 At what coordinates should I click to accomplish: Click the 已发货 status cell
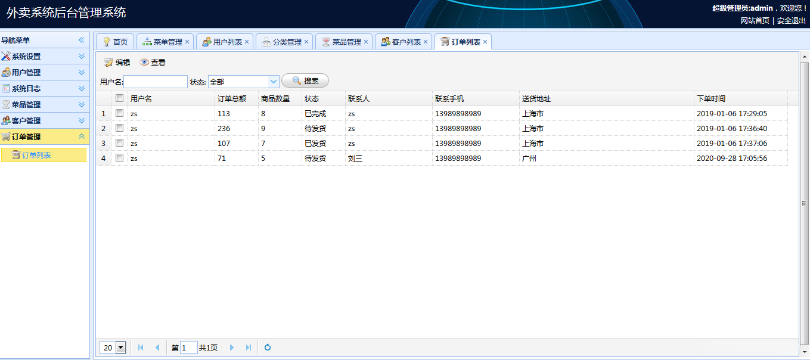(x=324, y=143)
